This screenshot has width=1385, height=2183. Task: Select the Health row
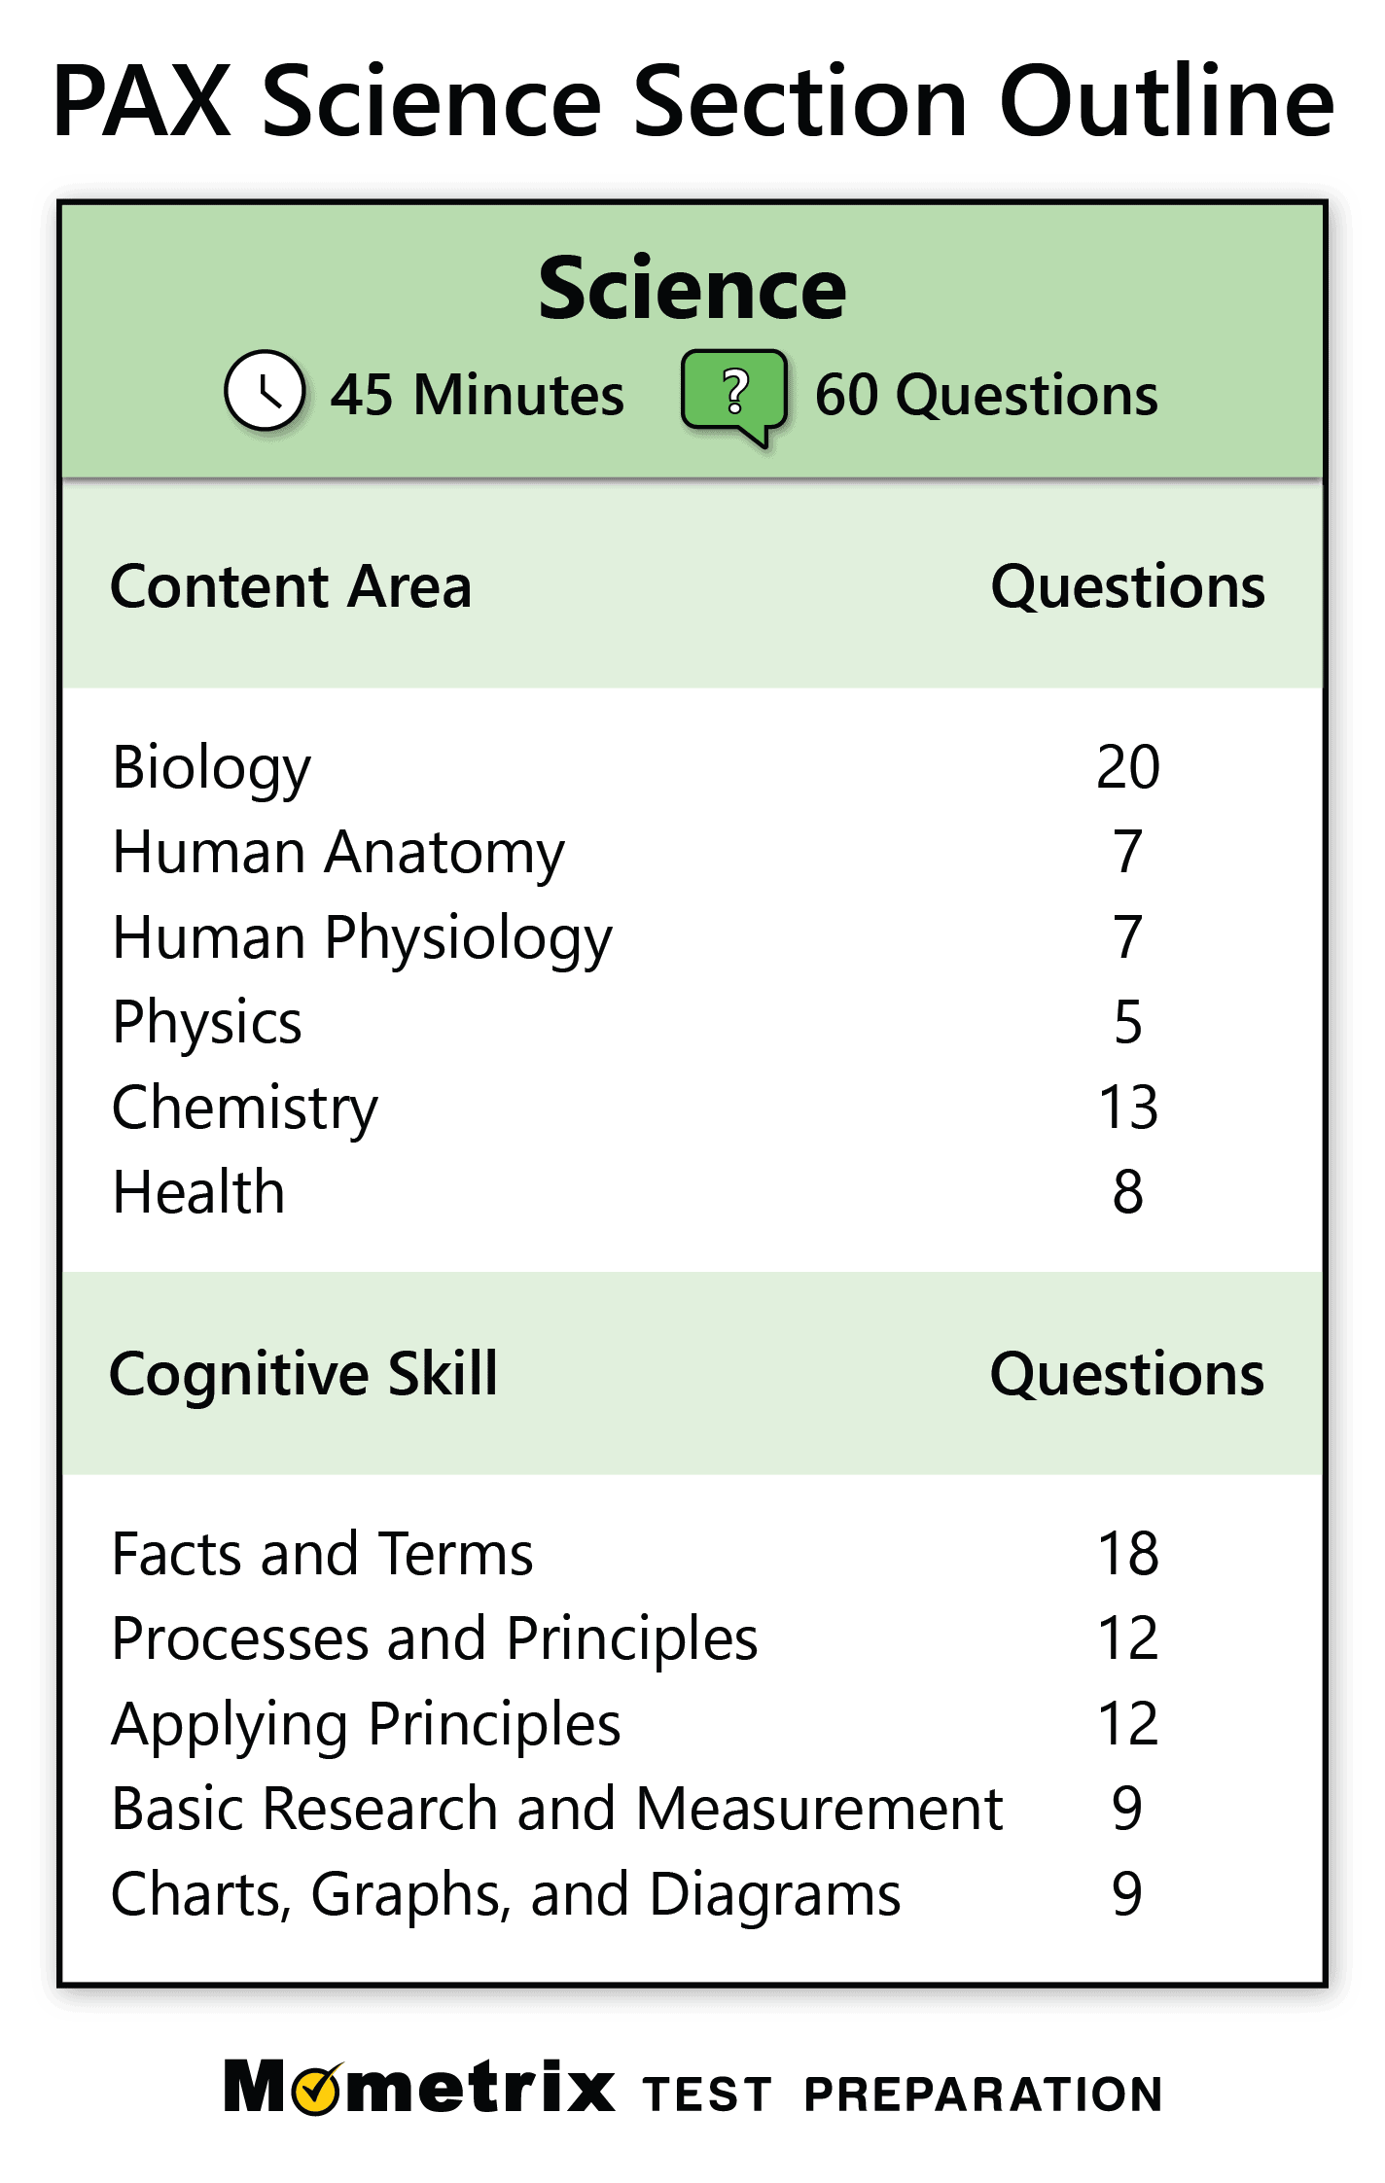(692, 1193)
